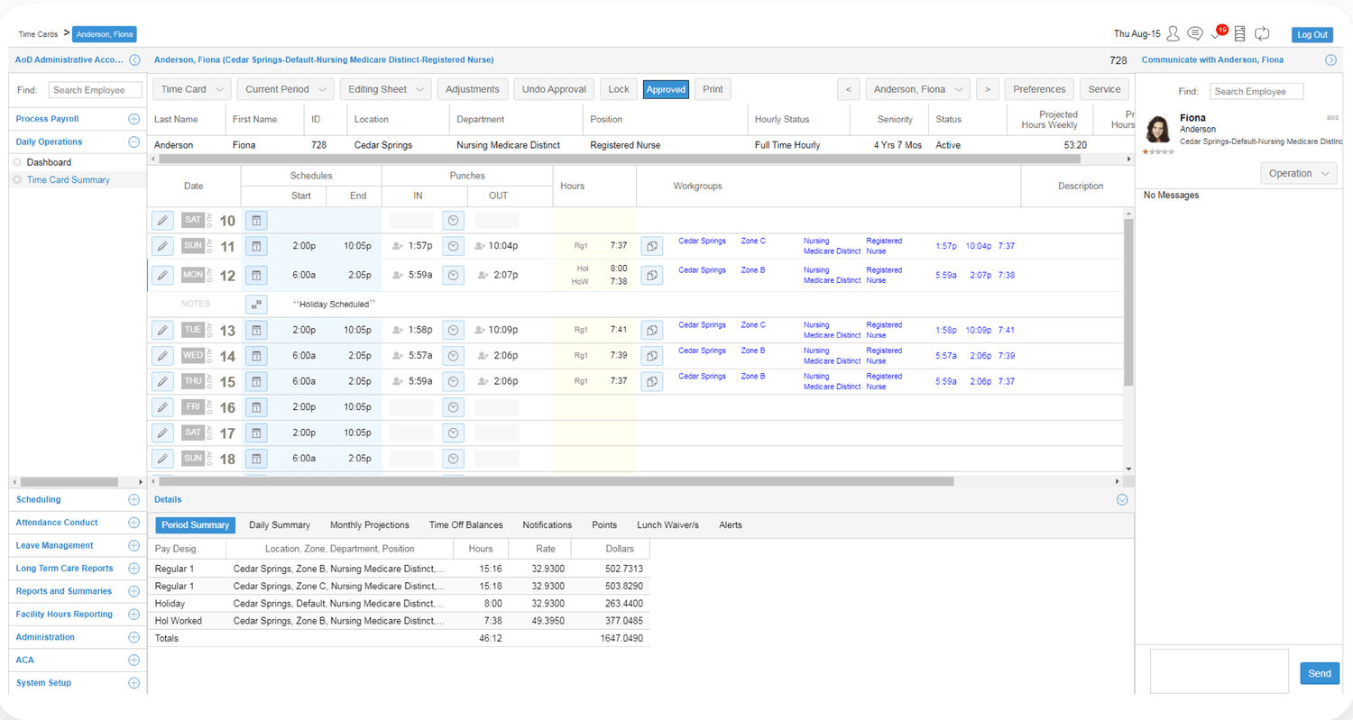Open schedule calendar icon for Monday 12 row

256,275
